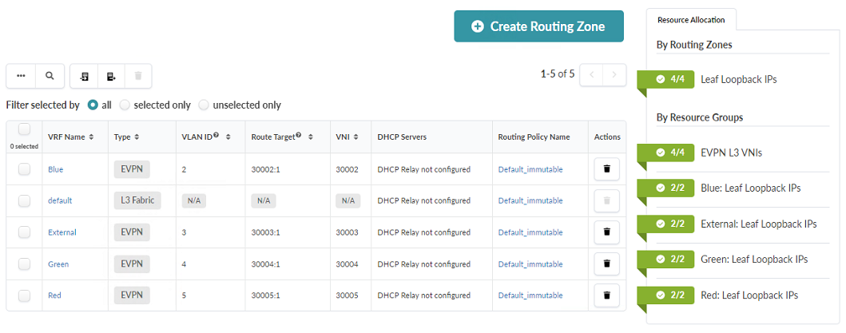The height and width of the screenshot is (333, 846).
Task: Open the three-dots more options menu
Action: tap(21, 76)
